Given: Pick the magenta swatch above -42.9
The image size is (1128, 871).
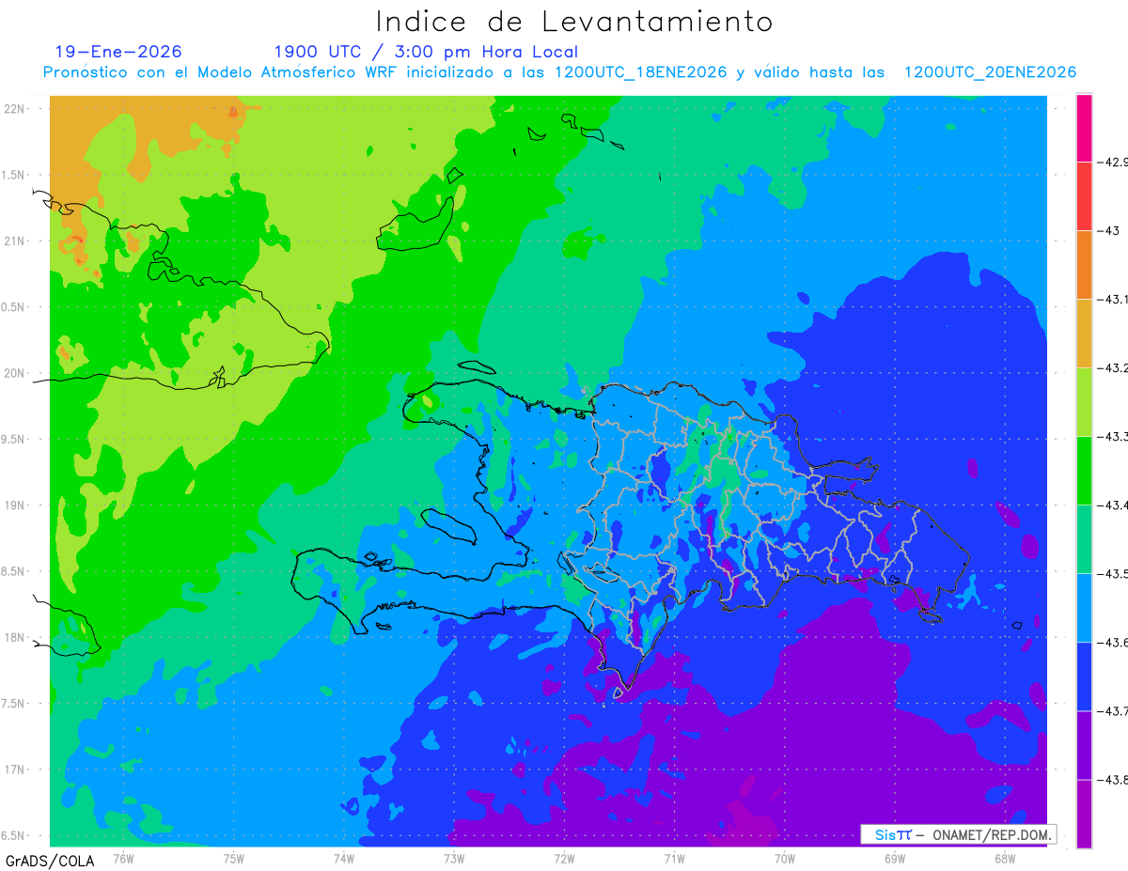Looking at the screenshot, I should pyautogui.click(x=1084, y=128).
